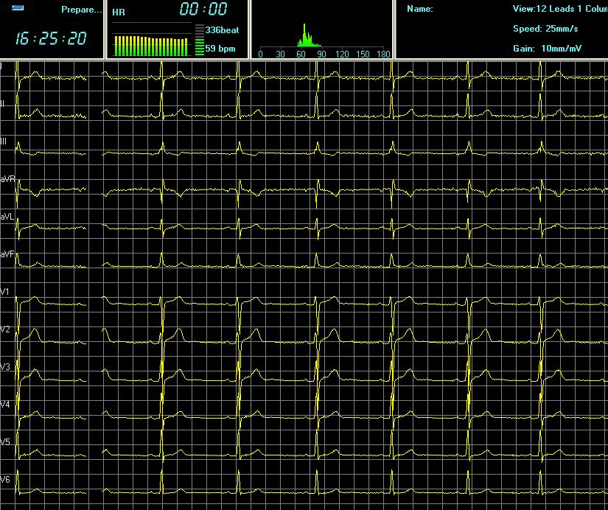
Task: Click the Name: field label
Action: pos(420,9)
